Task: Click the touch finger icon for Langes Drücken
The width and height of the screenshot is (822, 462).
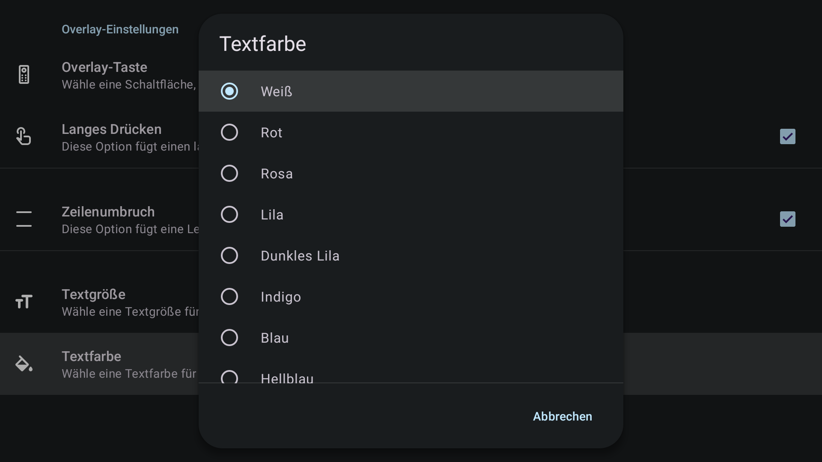Action: point(24,136)
